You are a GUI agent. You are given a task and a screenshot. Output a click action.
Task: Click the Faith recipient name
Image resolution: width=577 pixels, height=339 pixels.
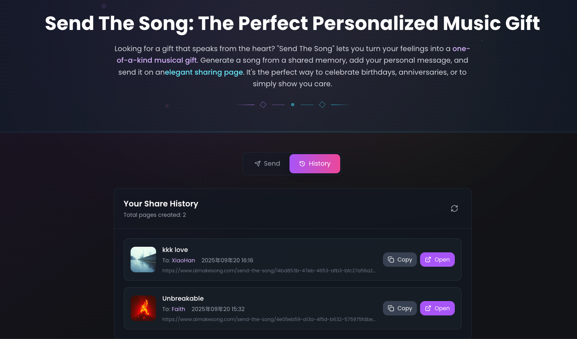(x=178, y=309)
